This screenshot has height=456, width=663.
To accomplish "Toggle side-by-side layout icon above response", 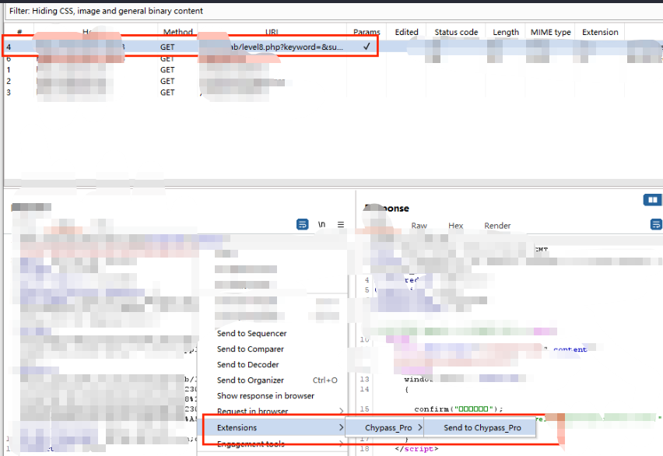I will pos(652,200).
